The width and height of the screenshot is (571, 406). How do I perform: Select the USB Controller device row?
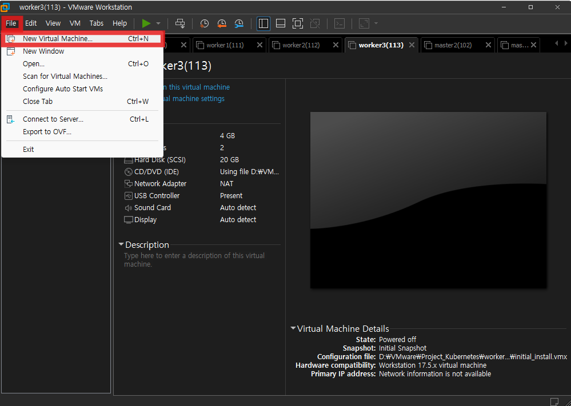[202, 196]
